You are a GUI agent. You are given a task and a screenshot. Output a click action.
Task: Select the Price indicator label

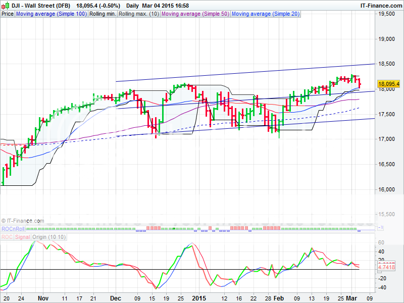coord(8,14)
